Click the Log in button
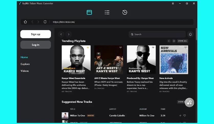This screenshot has height=124, width=214. point(36,45)
